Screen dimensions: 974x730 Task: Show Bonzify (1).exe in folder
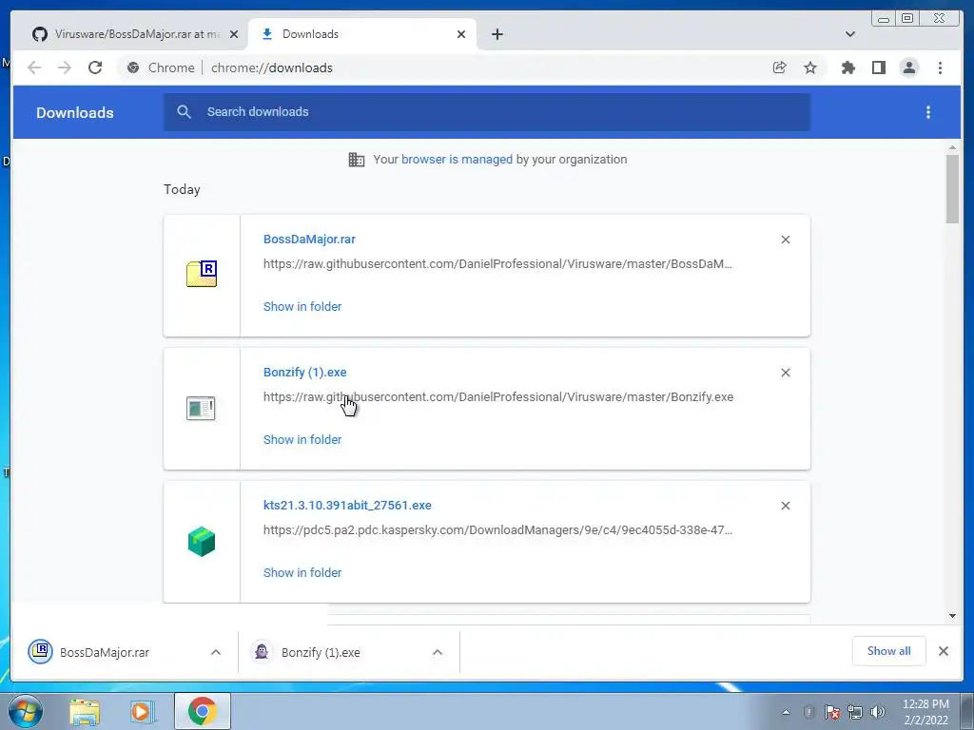302,439
